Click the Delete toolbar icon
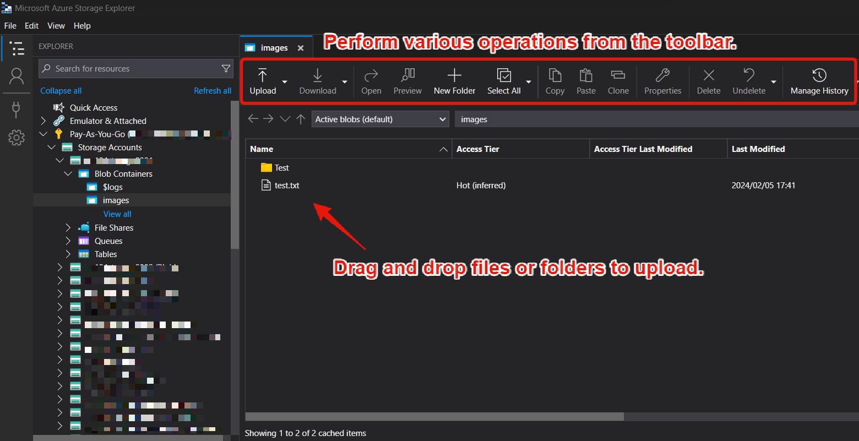 click(x=709, y=81)
